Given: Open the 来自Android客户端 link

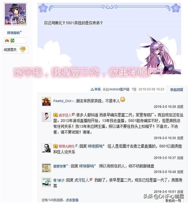Looking at the screenshot, I should (116, 89).
